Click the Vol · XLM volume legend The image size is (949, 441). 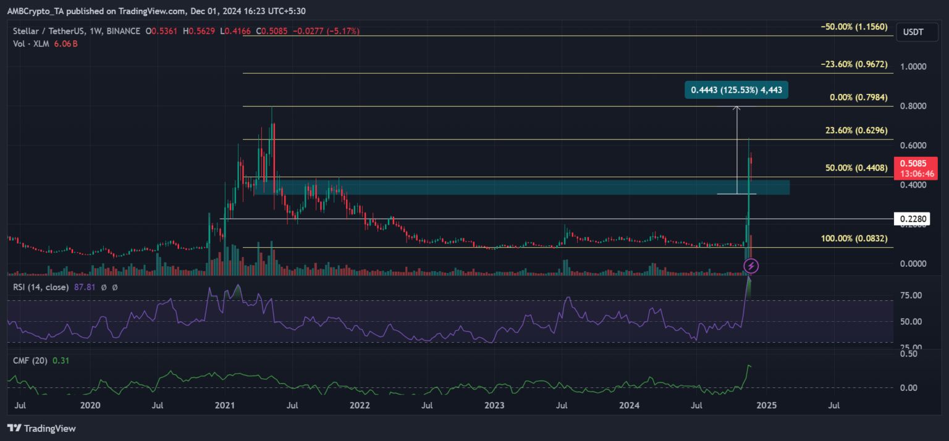point(30,44)
